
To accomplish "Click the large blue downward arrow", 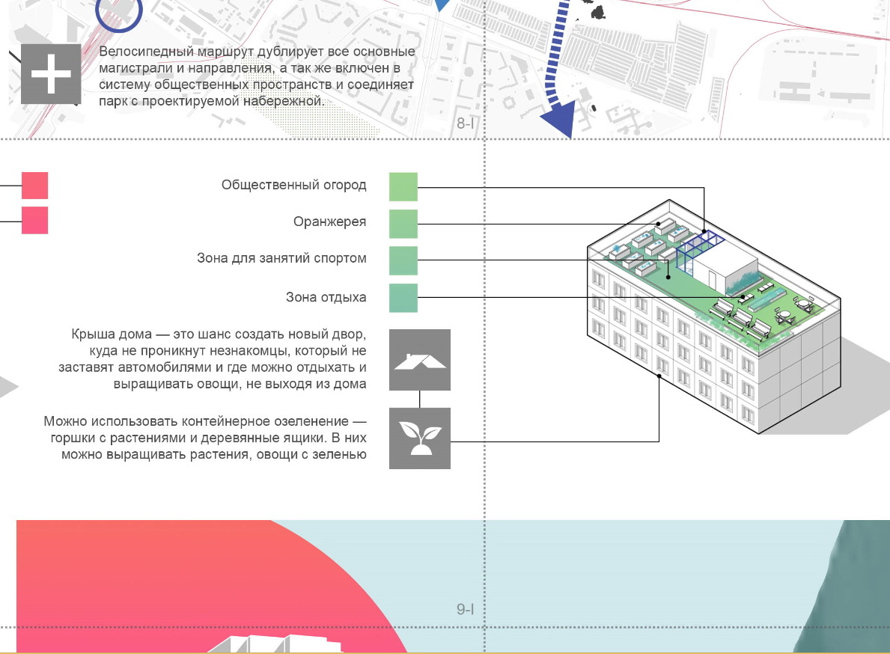I will coord(558,68).
